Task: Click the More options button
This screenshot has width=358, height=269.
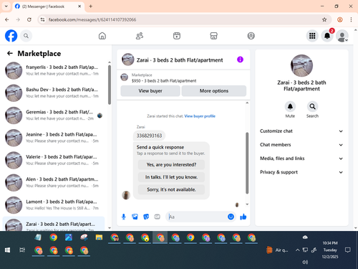Action: (x=214, y=91)
